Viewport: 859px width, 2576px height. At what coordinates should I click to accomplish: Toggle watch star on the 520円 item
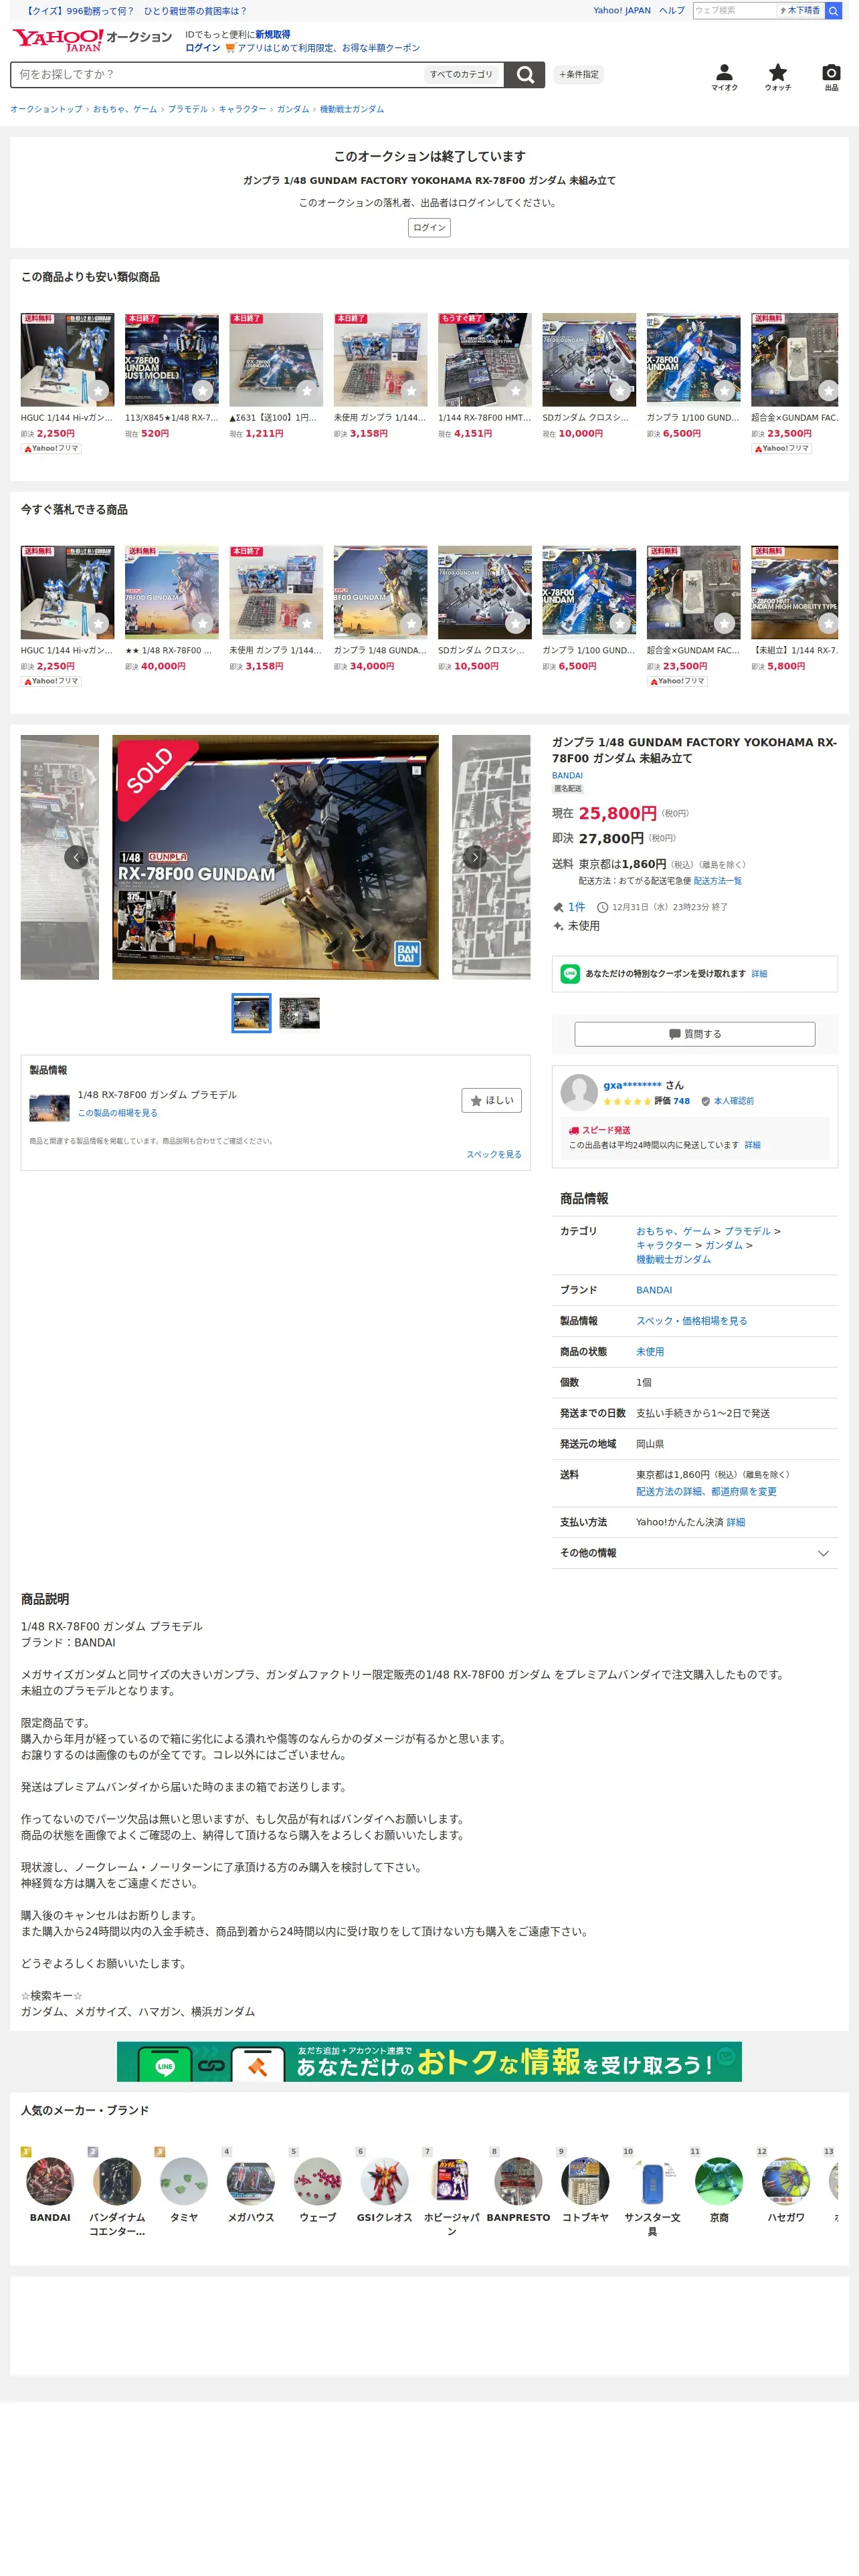pos(202,390)
